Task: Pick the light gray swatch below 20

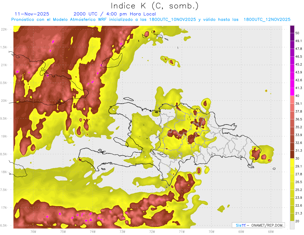Action: click(292, 225)
